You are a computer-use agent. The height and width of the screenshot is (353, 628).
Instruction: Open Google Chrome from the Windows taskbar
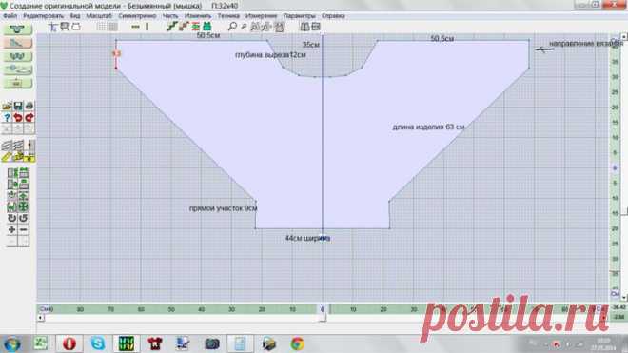point(297,343)
